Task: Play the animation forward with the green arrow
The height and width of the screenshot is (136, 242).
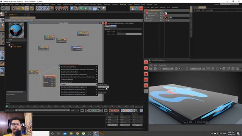Action: point(94,110)
